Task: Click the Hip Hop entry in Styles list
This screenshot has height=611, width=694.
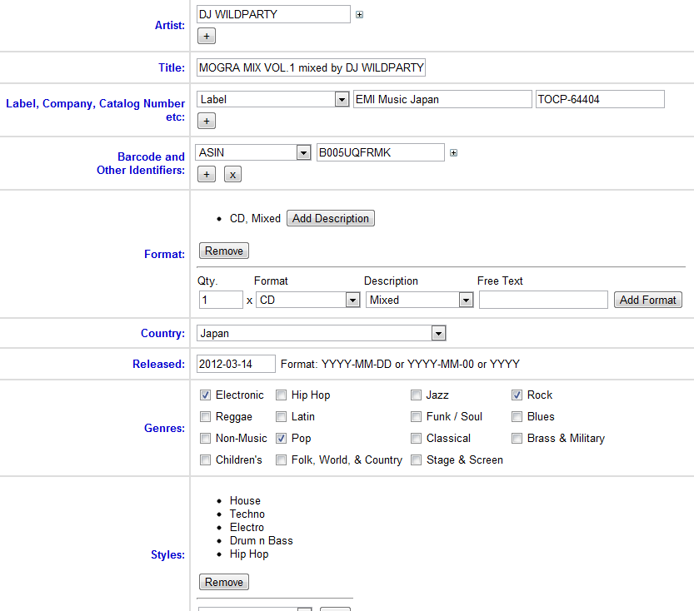Action: pos(249,554)
